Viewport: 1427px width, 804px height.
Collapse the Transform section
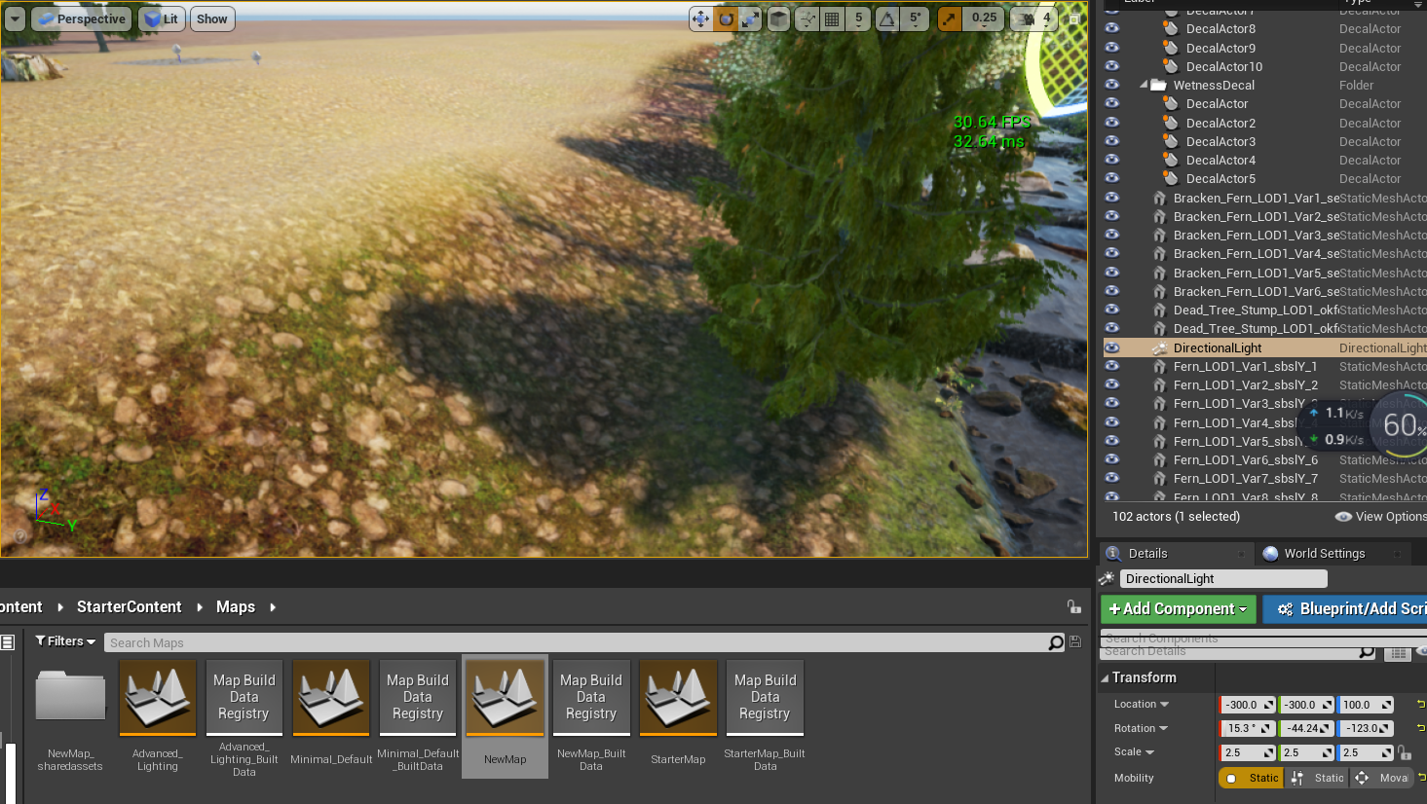[x=1105, y=678]
